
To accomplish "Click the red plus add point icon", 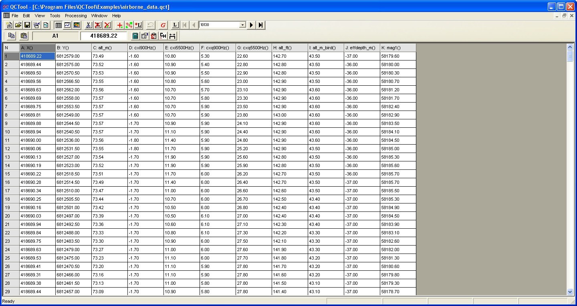I will coord(120,25).
